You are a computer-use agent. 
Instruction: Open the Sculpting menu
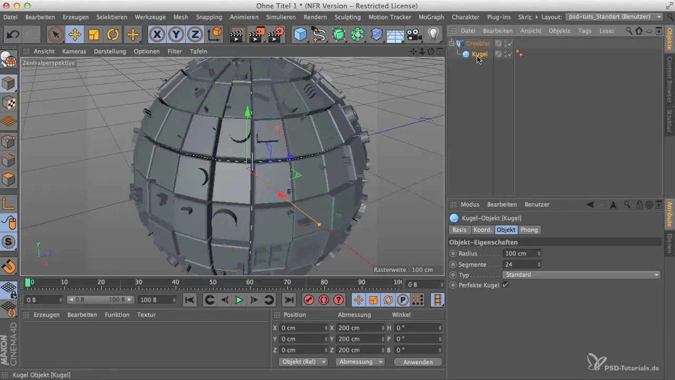tap(348, 17)
